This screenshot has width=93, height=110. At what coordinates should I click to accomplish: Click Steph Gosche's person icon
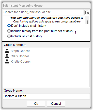click(x=7, y=51)
